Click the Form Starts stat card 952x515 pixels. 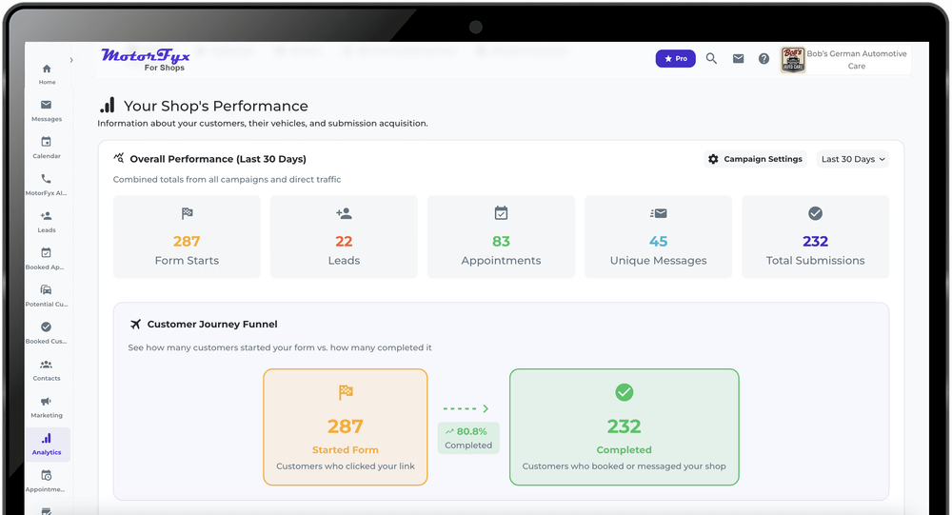(x=187, y=237)
